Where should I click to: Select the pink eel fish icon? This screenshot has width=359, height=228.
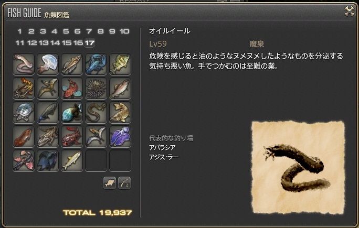(24, 64)
